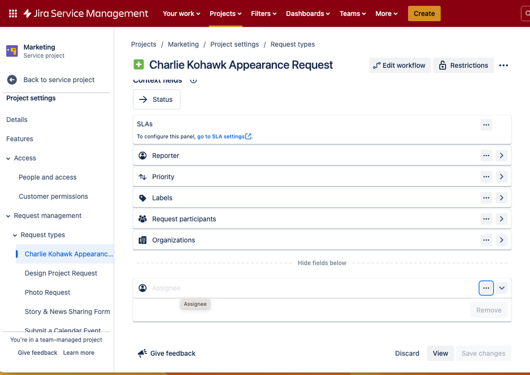This screenshot has width=530, height=375.
Task: Collapse the Assignee field chevron
Action: (501, 288)
